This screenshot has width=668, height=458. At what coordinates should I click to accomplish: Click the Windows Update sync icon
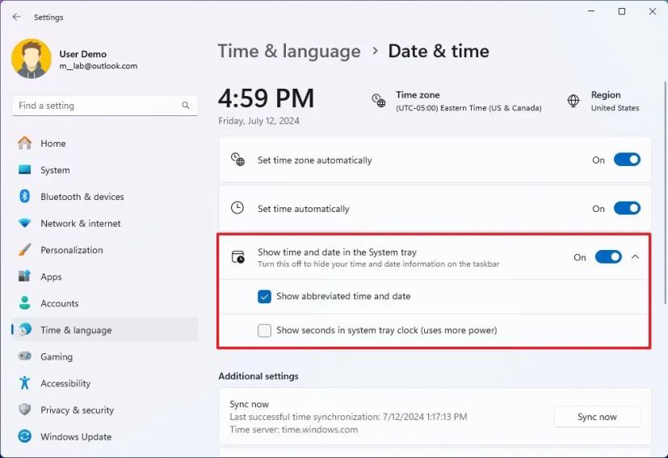25,436
